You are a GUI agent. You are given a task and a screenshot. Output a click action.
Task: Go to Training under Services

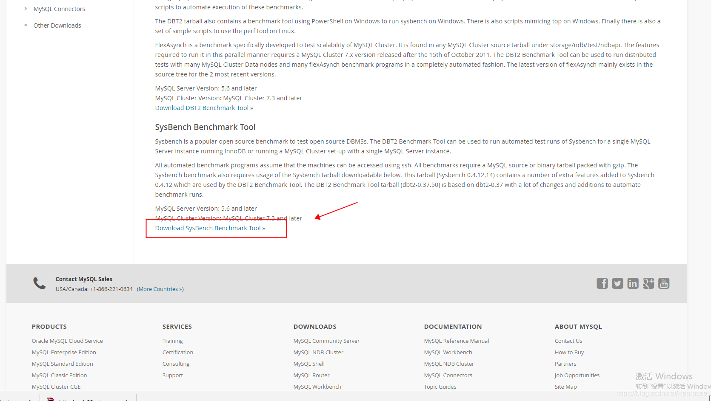[172, 341]
